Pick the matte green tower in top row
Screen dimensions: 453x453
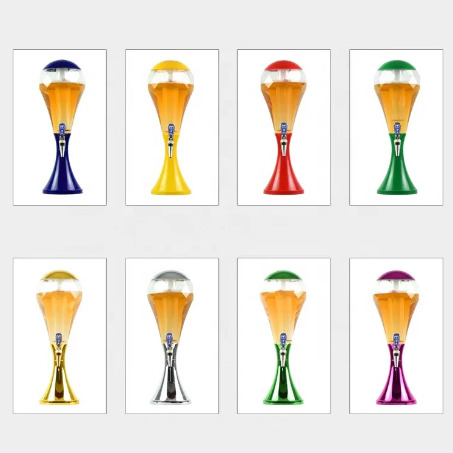tap(396, 127)
